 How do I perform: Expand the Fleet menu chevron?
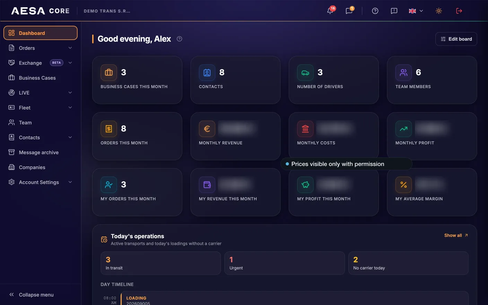tap(70, 107)
